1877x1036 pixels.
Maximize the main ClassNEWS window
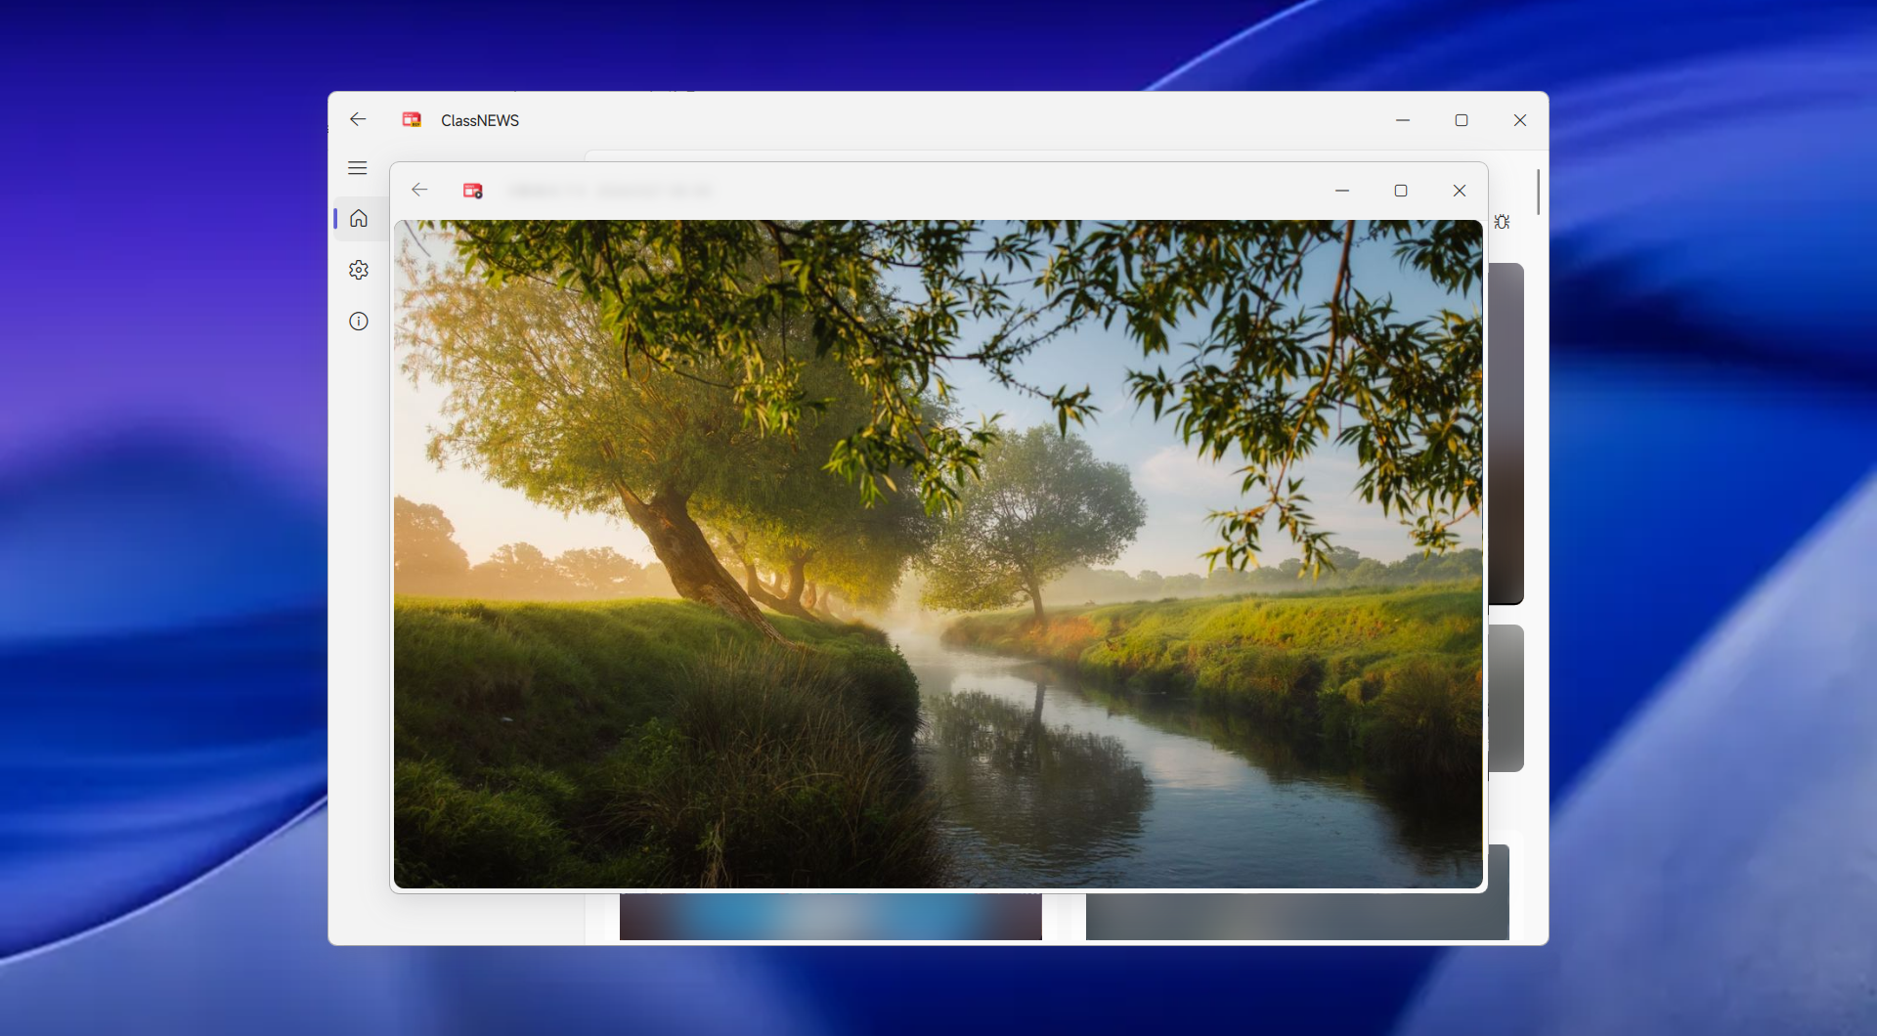pos(1461,120)
